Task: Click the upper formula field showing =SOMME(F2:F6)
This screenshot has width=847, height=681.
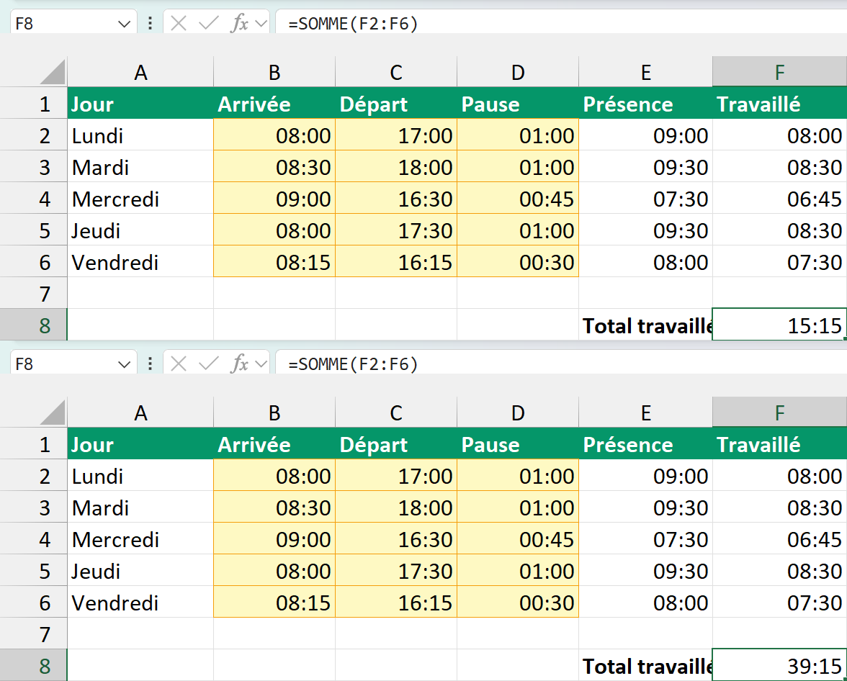Action: tap(560, 24)
